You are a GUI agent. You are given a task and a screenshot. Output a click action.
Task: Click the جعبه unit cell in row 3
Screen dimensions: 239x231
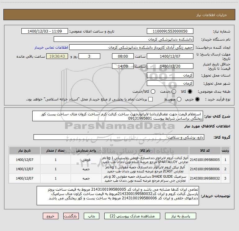[86, 178]
